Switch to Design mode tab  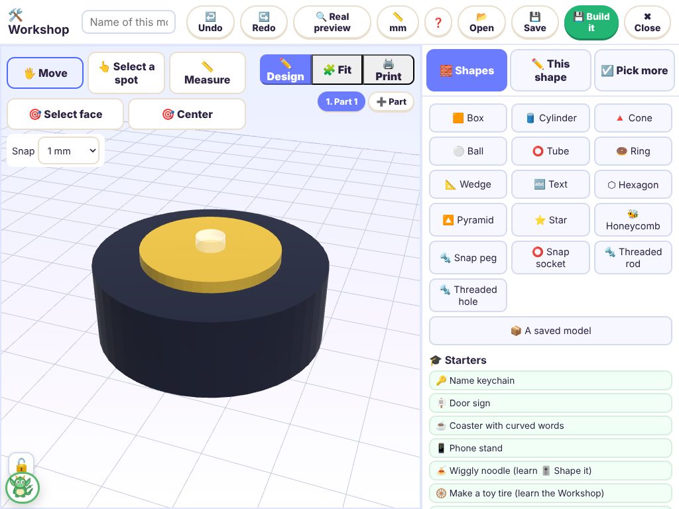pos(285,69)
